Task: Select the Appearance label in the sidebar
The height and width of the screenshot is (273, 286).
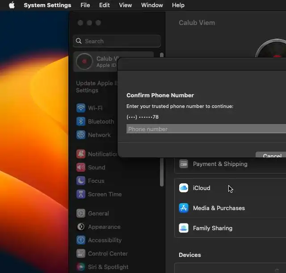Action: click(104, 227)
